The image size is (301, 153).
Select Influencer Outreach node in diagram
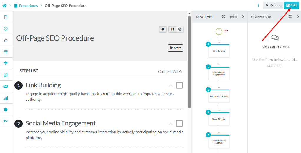pos(219,96)
